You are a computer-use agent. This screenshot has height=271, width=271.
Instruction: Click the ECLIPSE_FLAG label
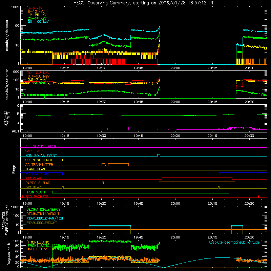tap(37, 174)
